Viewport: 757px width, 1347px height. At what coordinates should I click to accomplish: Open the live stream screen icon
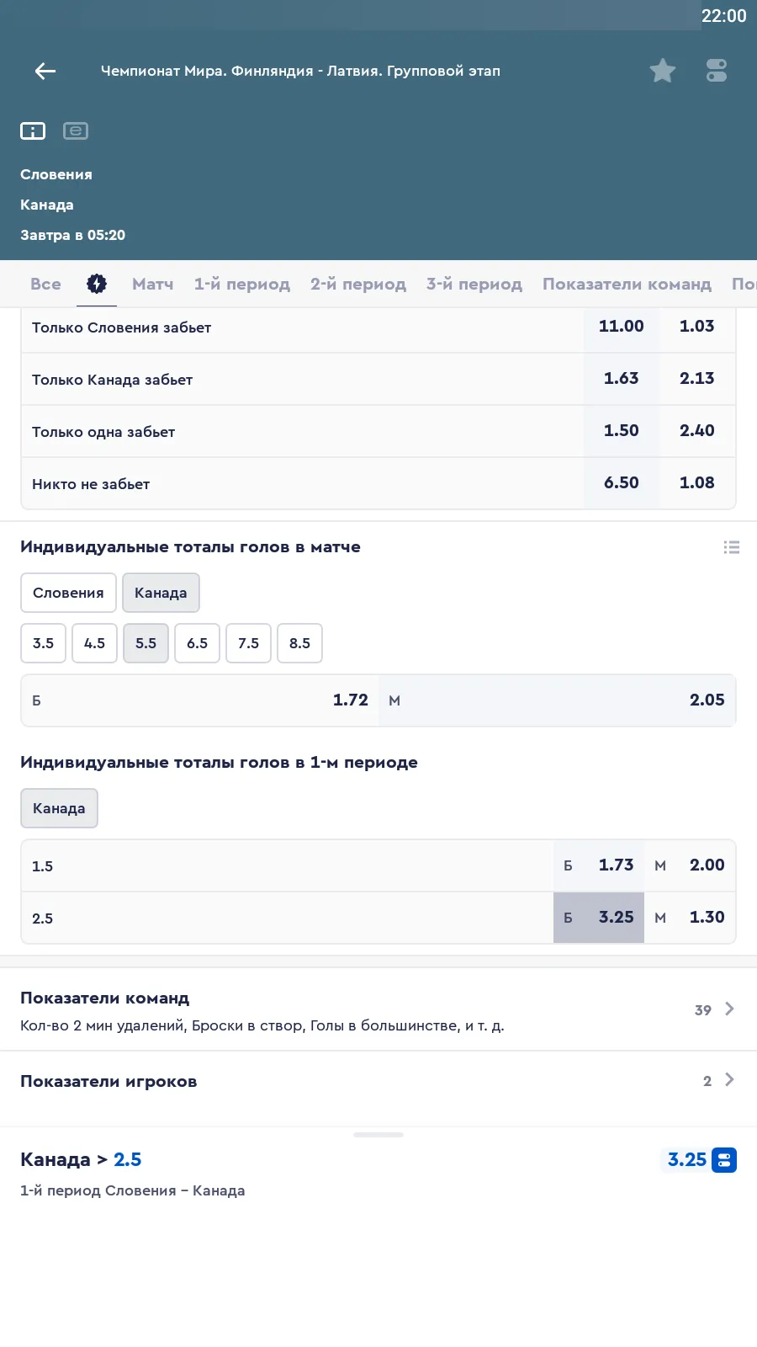76,130
